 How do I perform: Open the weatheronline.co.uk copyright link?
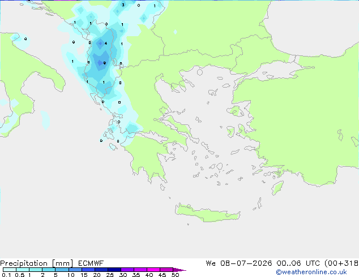coord(311,272)
